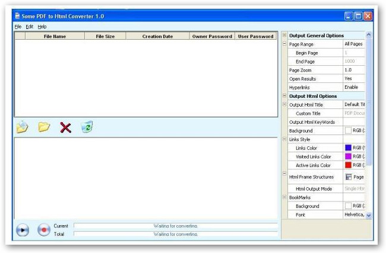
Task: Click the Active Links Color red swatch
Action: (x=348, y=165)
